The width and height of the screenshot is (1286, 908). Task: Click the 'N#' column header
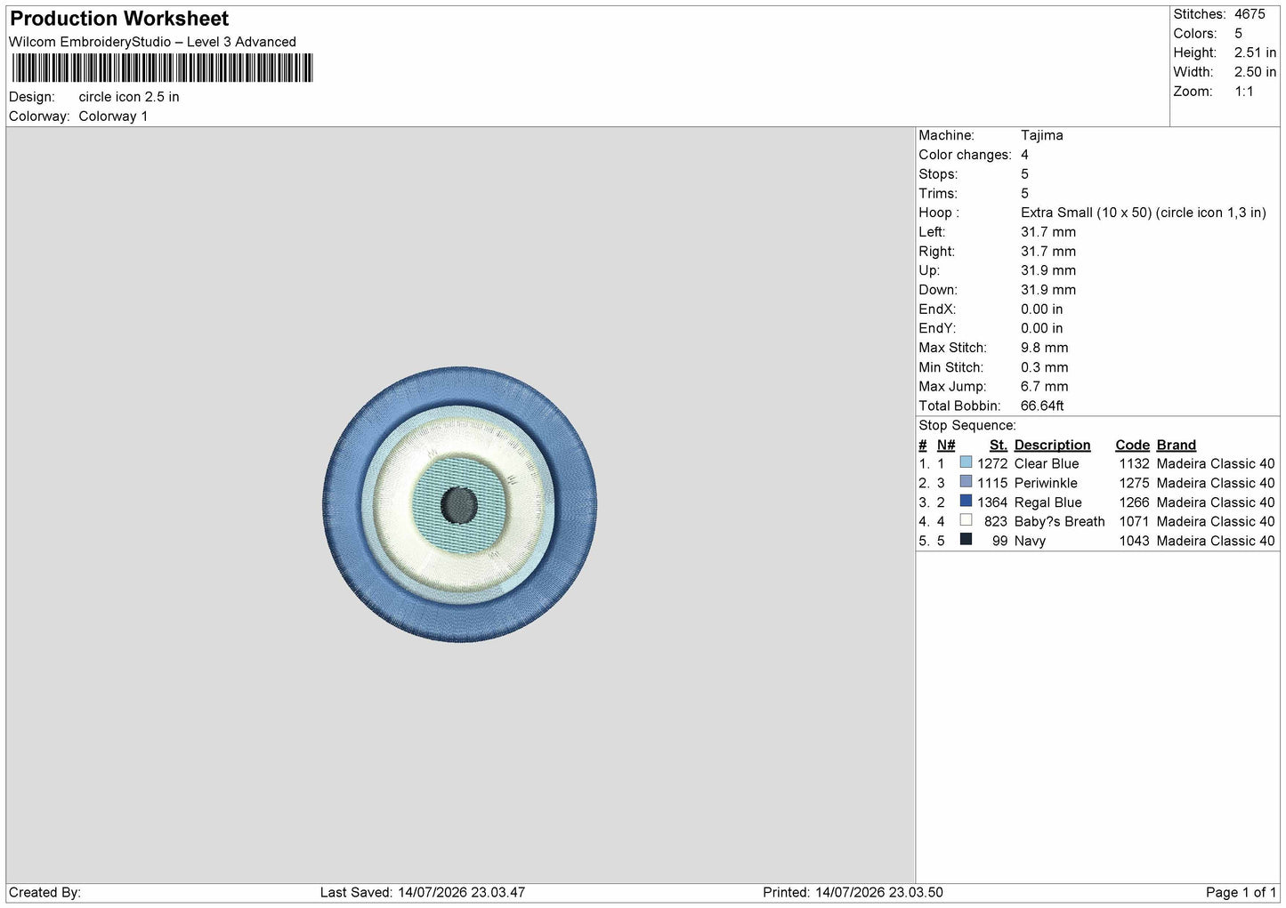[x=945, y=445]
